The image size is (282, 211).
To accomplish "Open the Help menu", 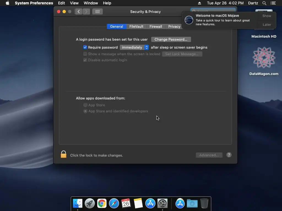I will 107,3.
